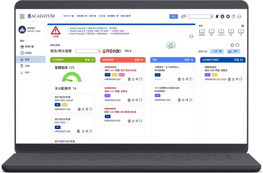
Task: Expand the 主頁 menu
Action: pyautogui.click(x=102, y=16)
